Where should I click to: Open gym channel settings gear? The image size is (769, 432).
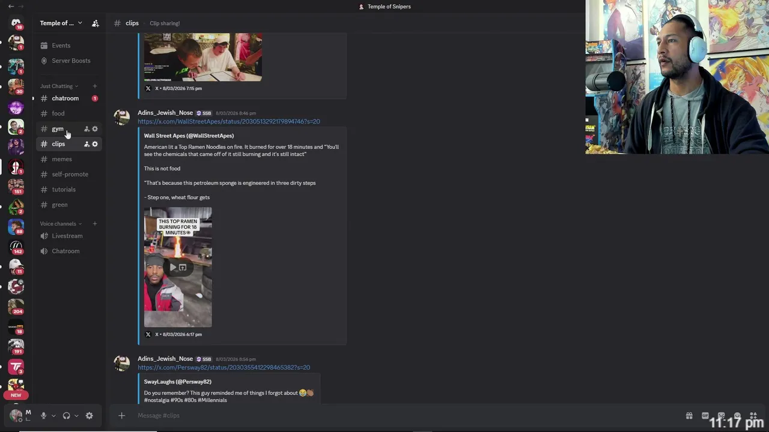(95, 129)
